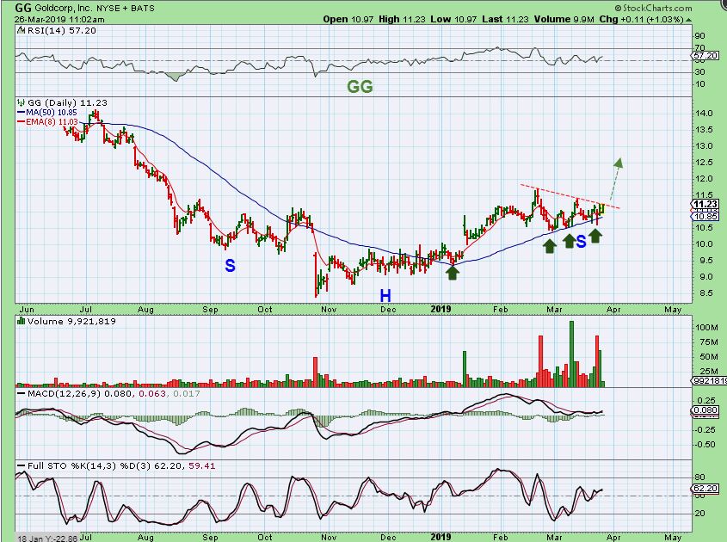This screenshot has width=727, height=542.
Task: Click the 57.20 RSI axis value tag
Action: [705, 56]
